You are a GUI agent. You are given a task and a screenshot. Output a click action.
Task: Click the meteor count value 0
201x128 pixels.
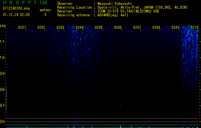coord(45,15)
